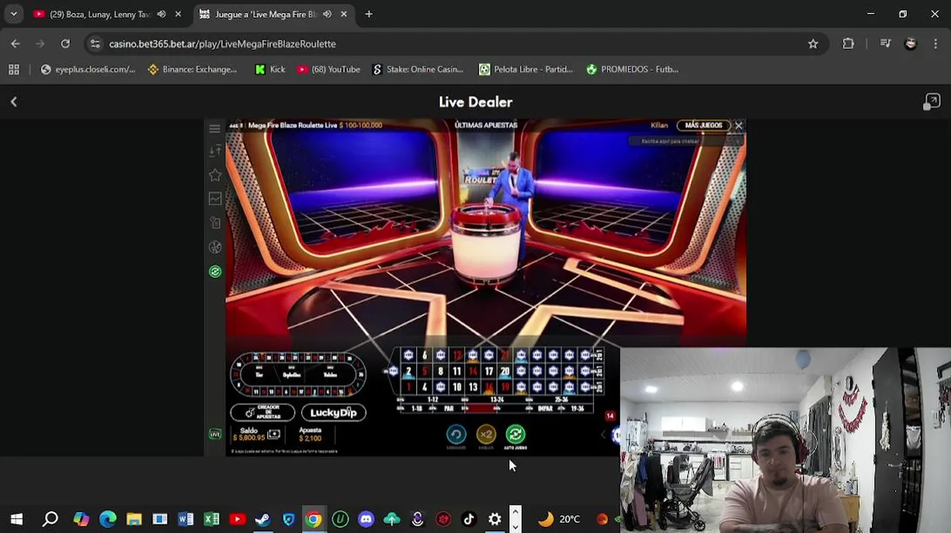Screen dimensions: 951x533
Task: Click Creador de Apuestas button
Action: pyautogui.click(x=262, y=412)
